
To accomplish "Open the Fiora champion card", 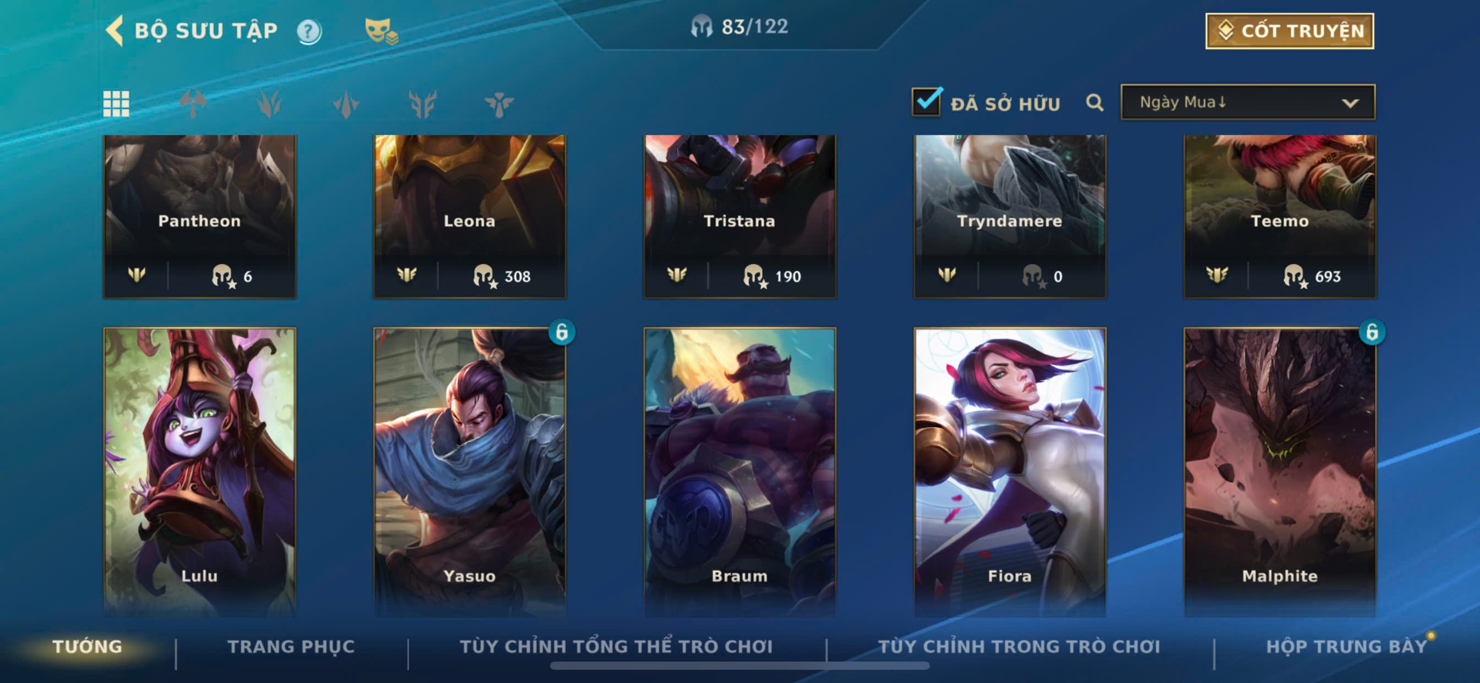I will point(1009,472).
